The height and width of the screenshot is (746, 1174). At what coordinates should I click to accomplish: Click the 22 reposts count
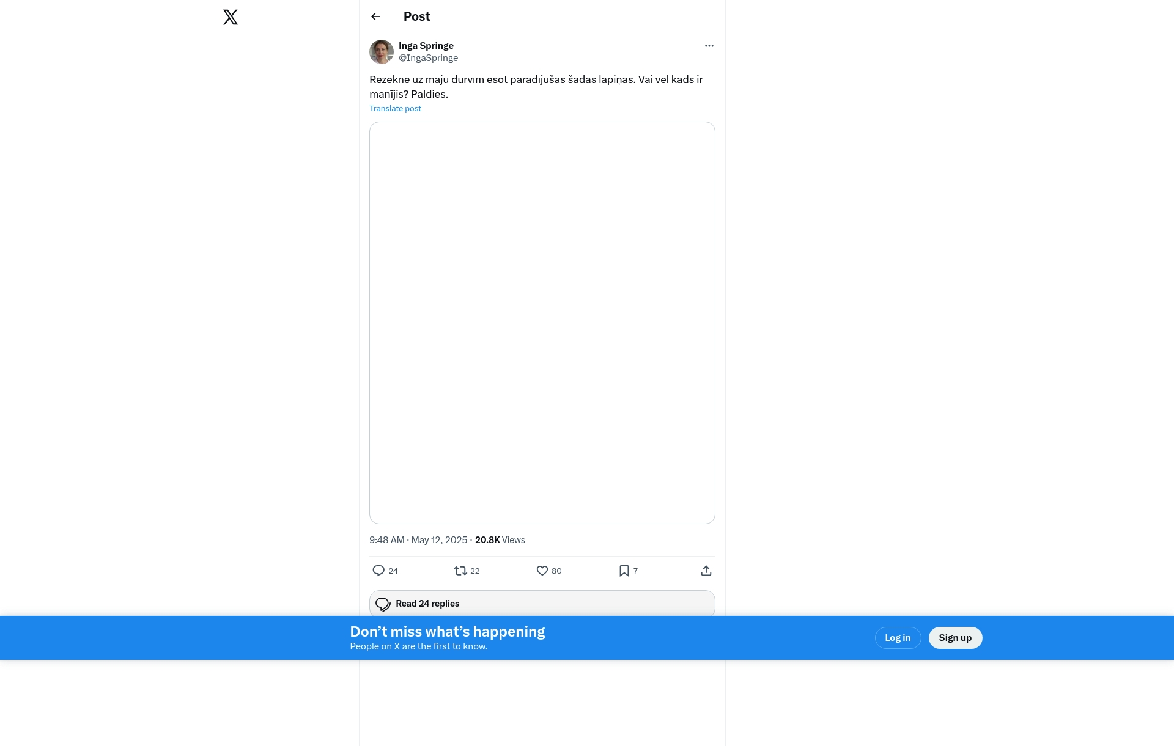click(475, 571)
